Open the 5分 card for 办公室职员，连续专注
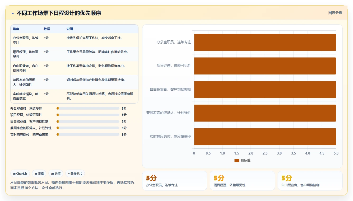This screenshot has height=201, width=353. [x=175, y=181]
